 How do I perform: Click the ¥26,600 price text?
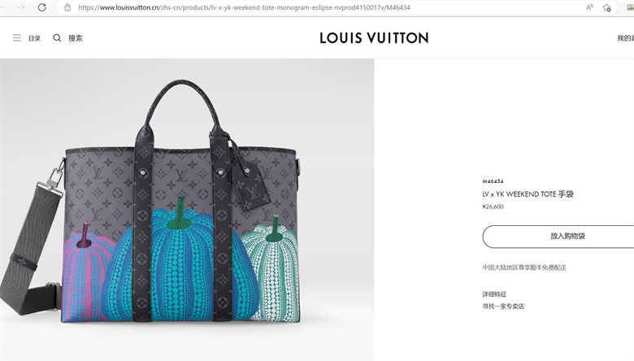click(x=493, y=207)
